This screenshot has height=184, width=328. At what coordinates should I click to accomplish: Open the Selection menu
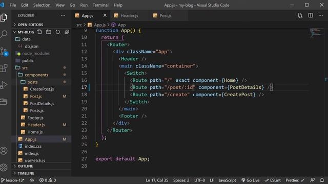point(42,5)
